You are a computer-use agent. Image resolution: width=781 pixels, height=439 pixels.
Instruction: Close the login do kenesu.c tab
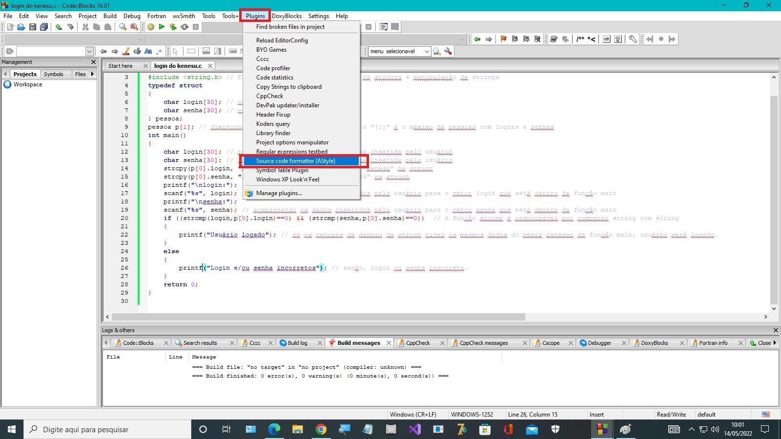(210, 66)
